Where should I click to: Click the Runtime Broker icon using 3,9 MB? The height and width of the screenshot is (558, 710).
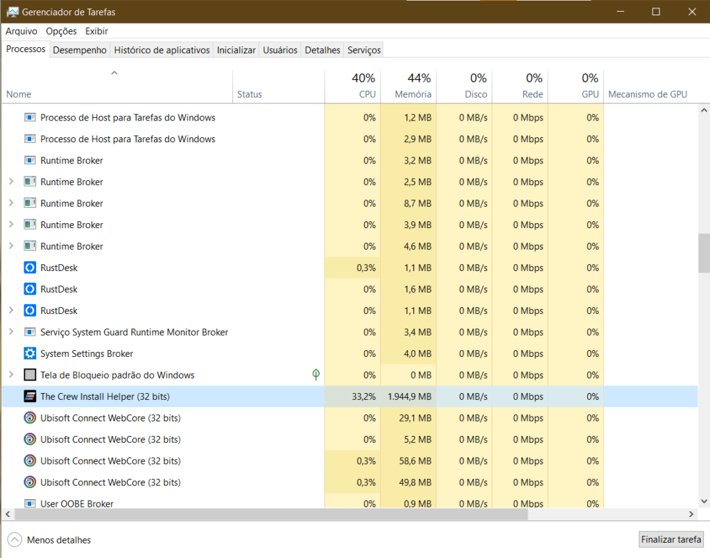[30, 225]
